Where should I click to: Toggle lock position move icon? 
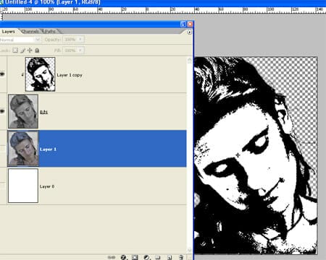(30, 51)
